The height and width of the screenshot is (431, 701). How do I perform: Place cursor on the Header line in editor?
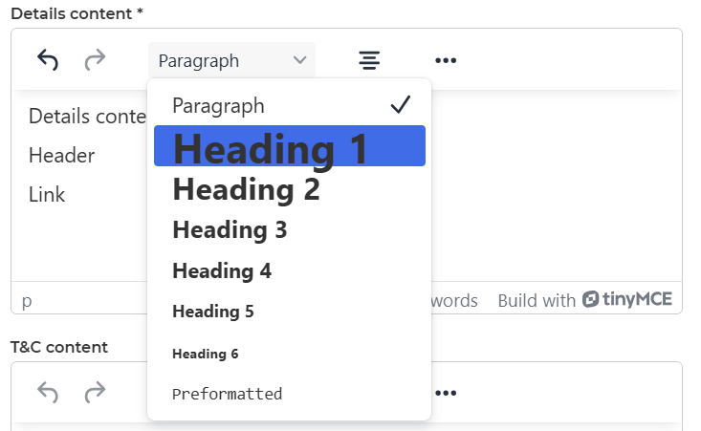[x=62, y=156]
